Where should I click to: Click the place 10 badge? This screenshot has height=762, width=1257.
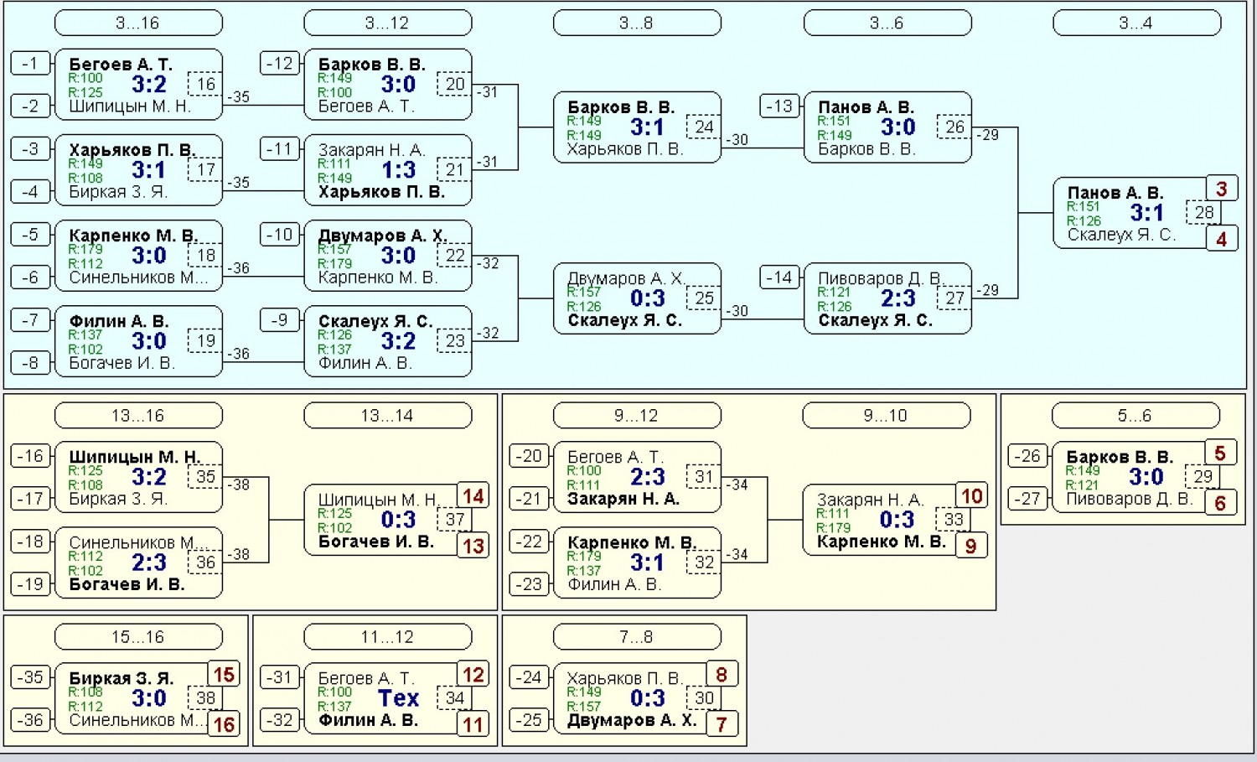[x=972, y=495]
